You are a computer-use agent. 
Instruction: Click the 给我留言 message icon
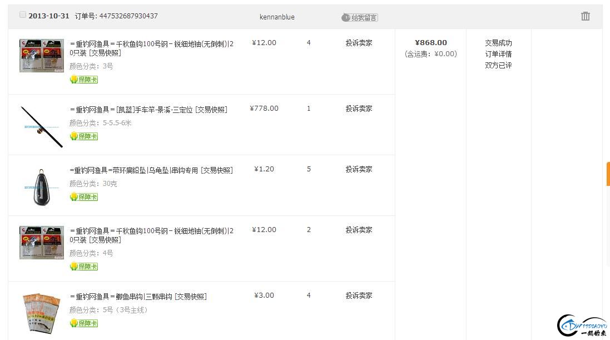[x=359, y=17]
